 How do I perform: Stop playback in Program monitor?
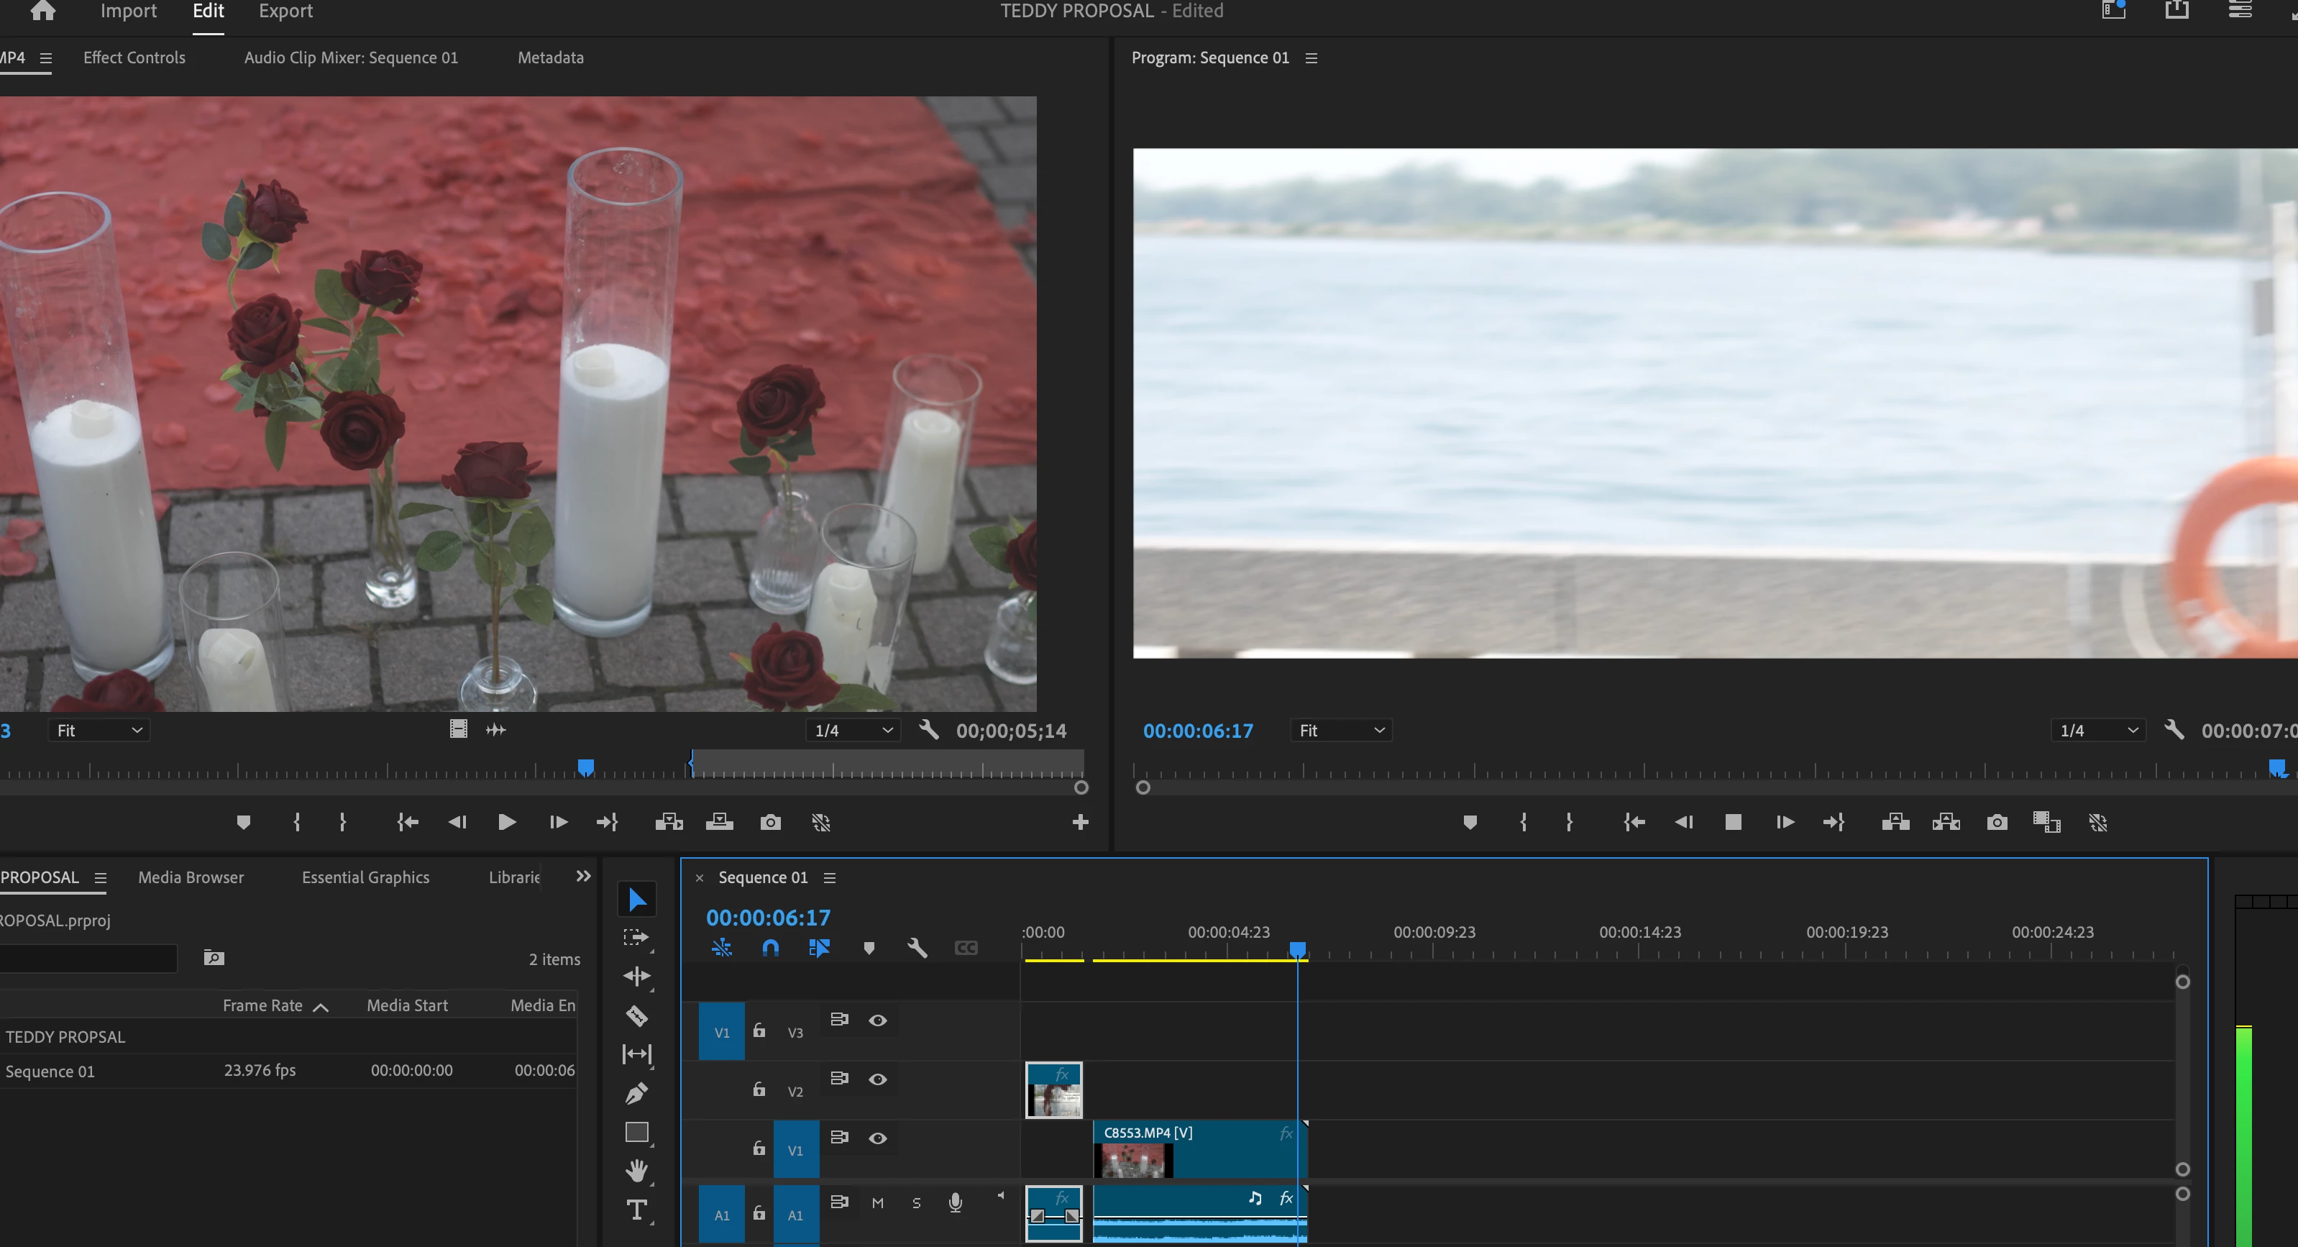click(1734, 823)
